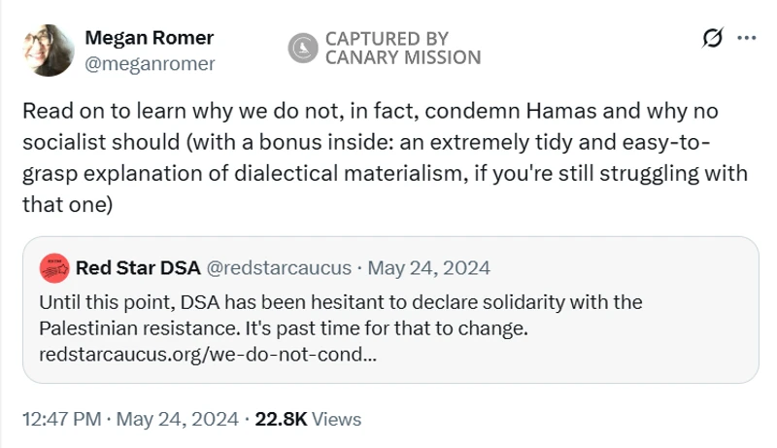Screen dimensions: 777x448
Task: Click the date next to the 12:47 PM time
Action: [177, 419]
